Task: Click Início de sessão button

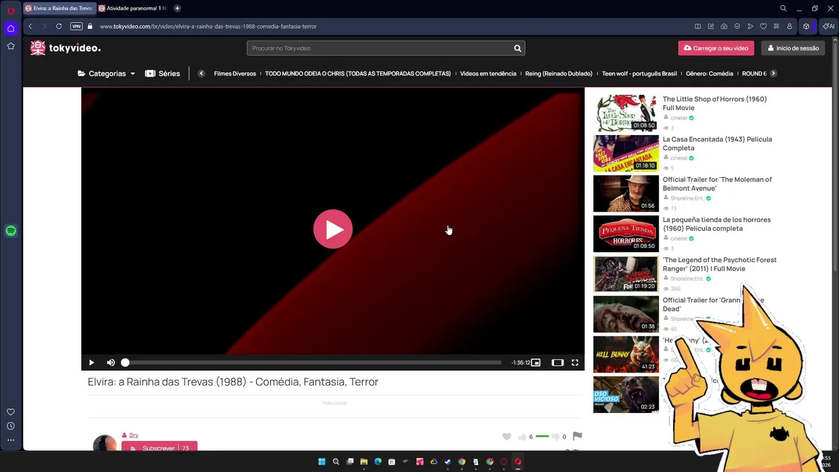Action: [793, 48]
